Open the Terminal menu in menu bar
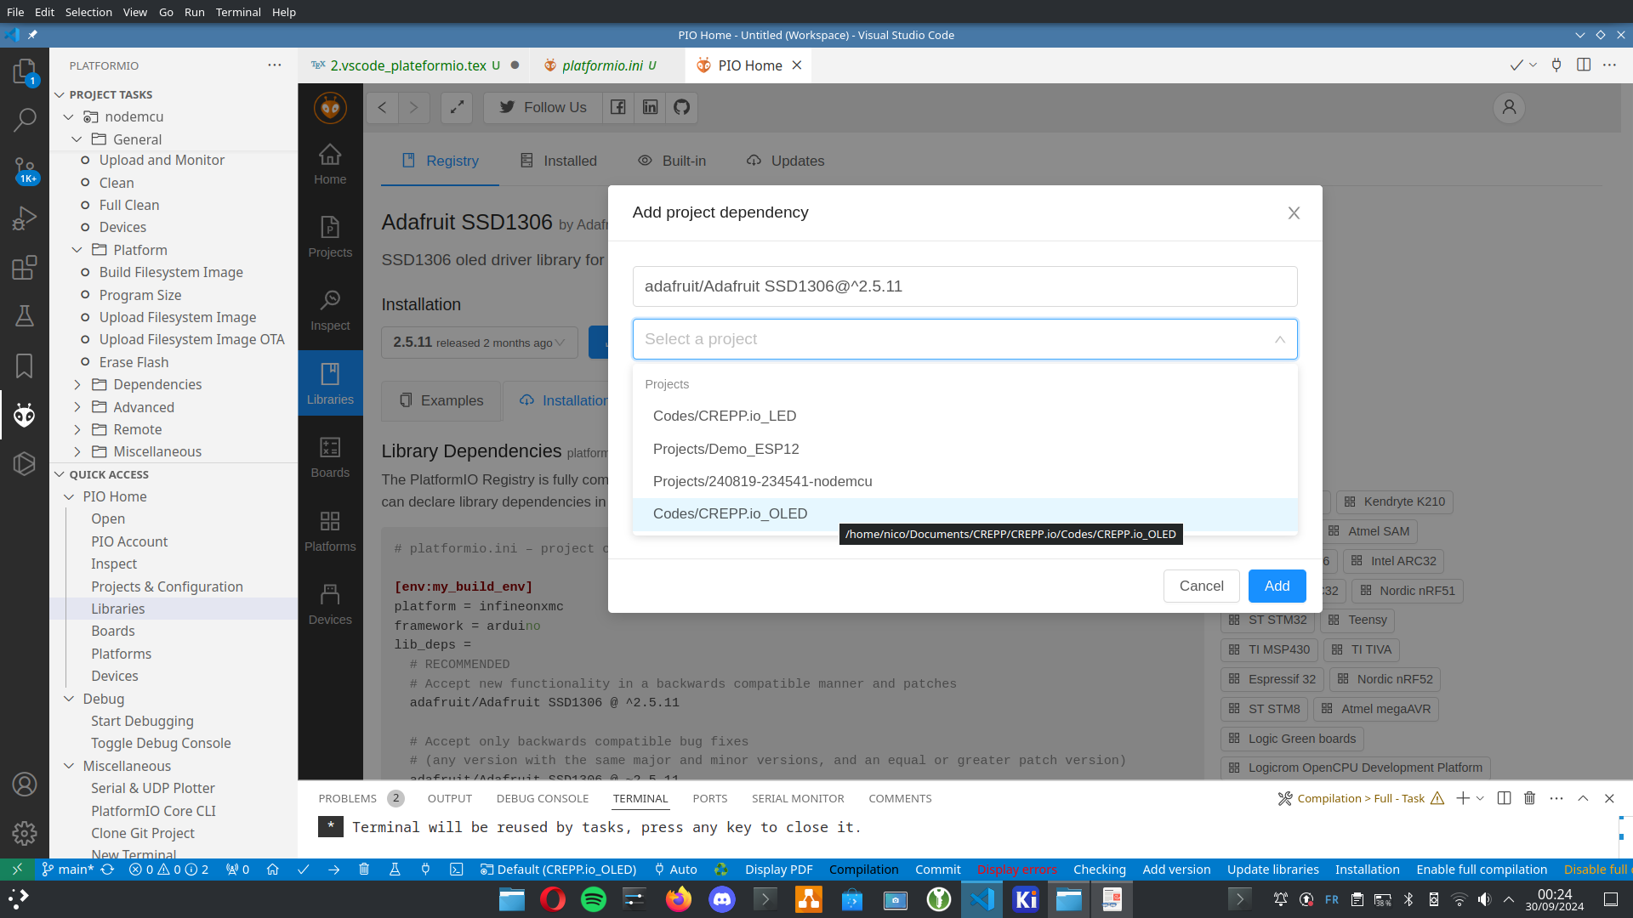 point(238,12)
